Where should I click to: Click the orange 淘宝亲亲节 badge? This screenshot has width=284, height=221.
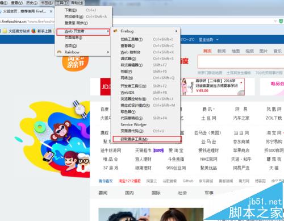pyautogui.click(x=76, y=64)
